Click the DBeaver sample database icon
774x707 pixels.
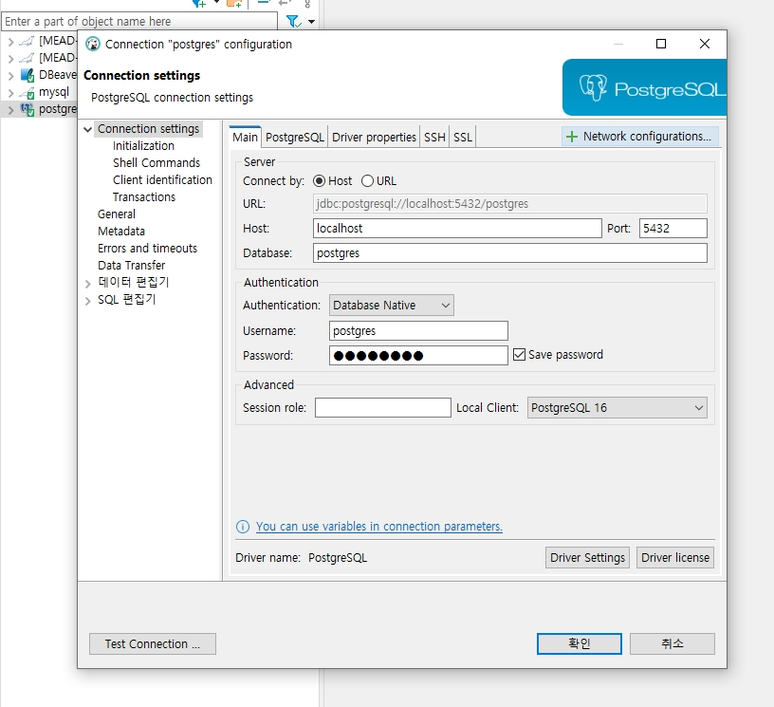tap(27, 75)
